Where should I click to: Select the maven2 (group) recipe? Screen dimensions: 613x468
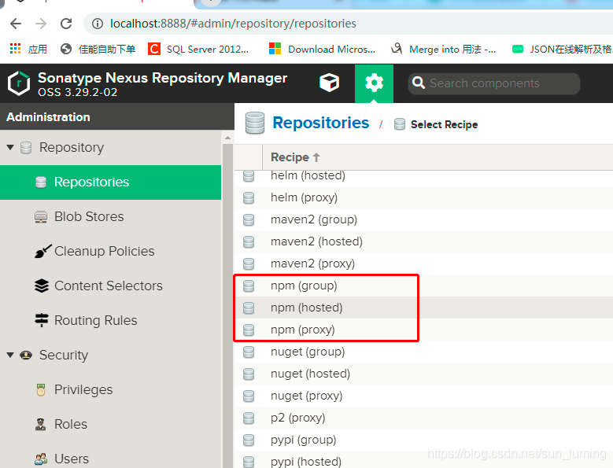423,219
